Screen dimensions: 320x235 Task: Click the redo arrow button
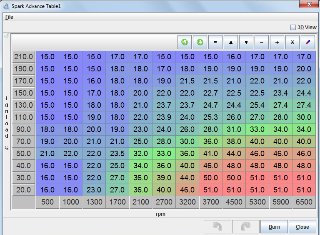tap(246, 227)
